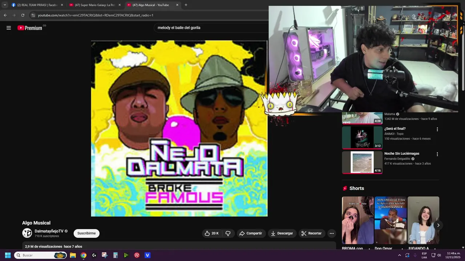Image resolution: width=465 pixels, height=261 pixels.
Task: Open Logitech G HUB from taskbar
Action: tap(94, 255)
